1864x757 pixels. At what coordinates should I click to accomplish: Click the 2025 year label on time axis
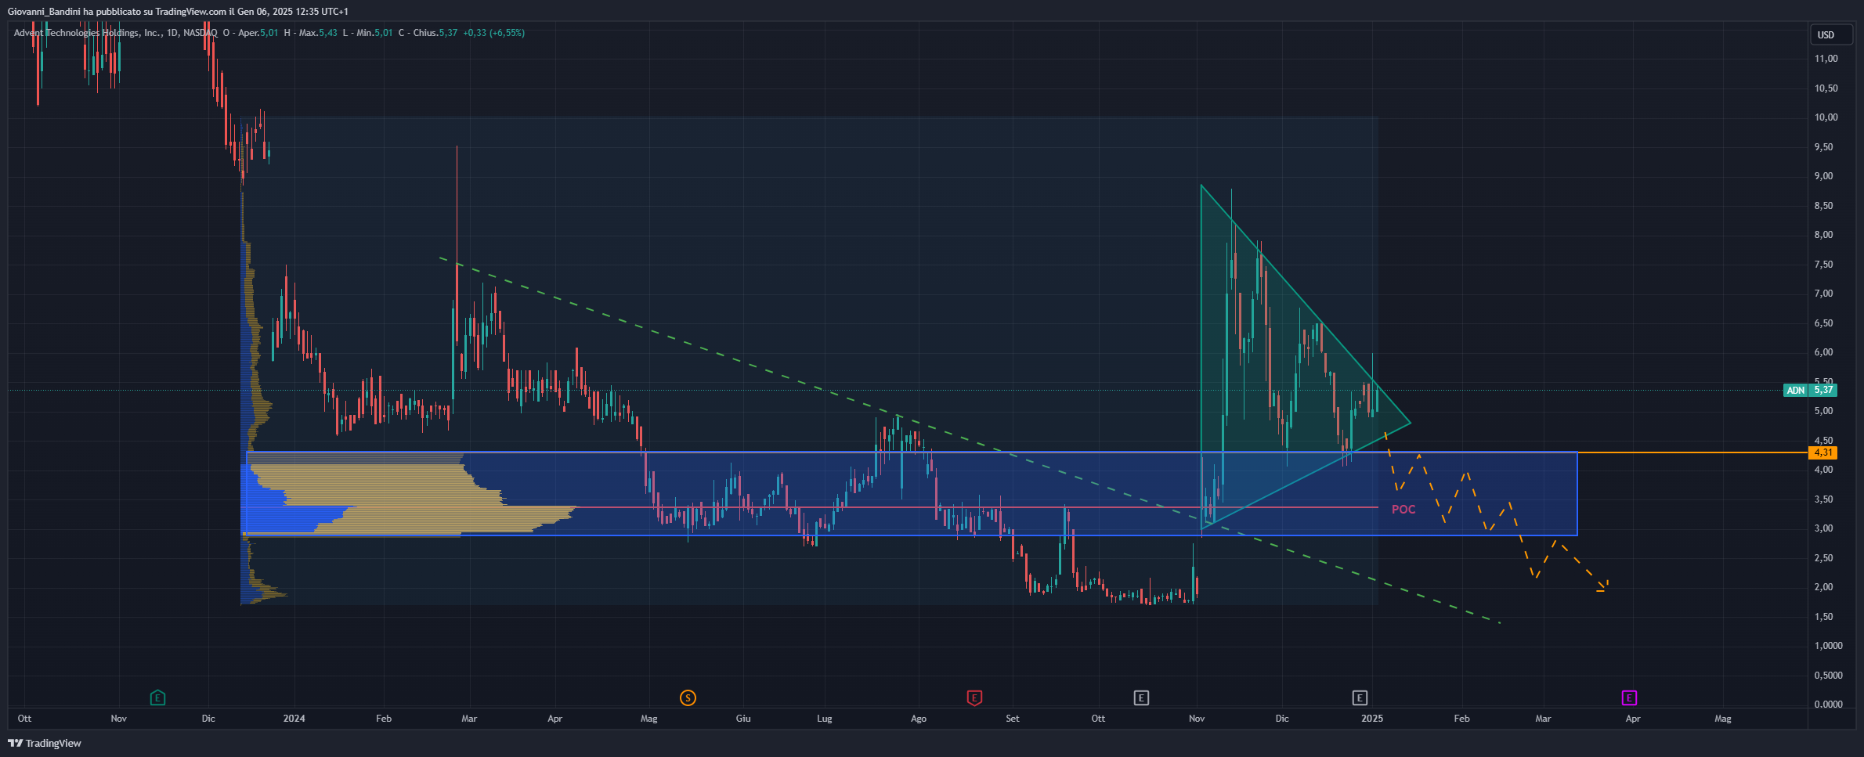point(1372,719)
